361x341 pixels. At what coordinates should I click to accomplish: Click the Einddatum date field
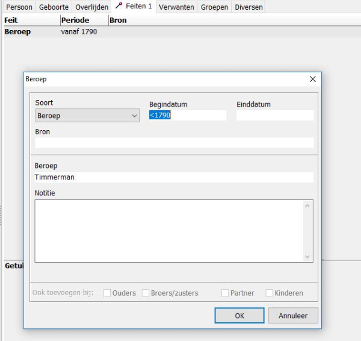(275, 115)
